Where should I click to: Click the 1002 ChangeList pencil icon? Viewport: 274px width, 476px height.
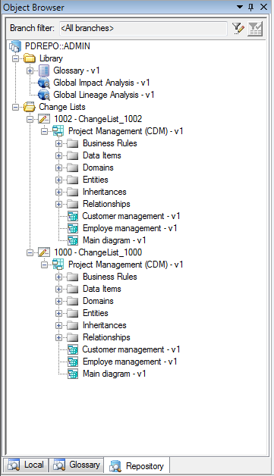pos(44,119)
